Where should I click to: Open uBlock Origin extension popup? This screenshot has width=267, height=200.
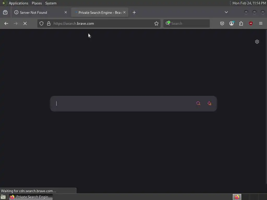coord(251,23)
